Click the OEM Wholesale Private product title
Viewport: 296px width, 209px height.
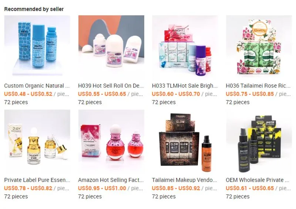[258, 180]
